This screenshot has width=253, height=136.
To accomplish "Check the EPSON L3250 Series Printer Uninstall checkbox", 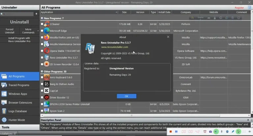I will [x=42, y=104].
